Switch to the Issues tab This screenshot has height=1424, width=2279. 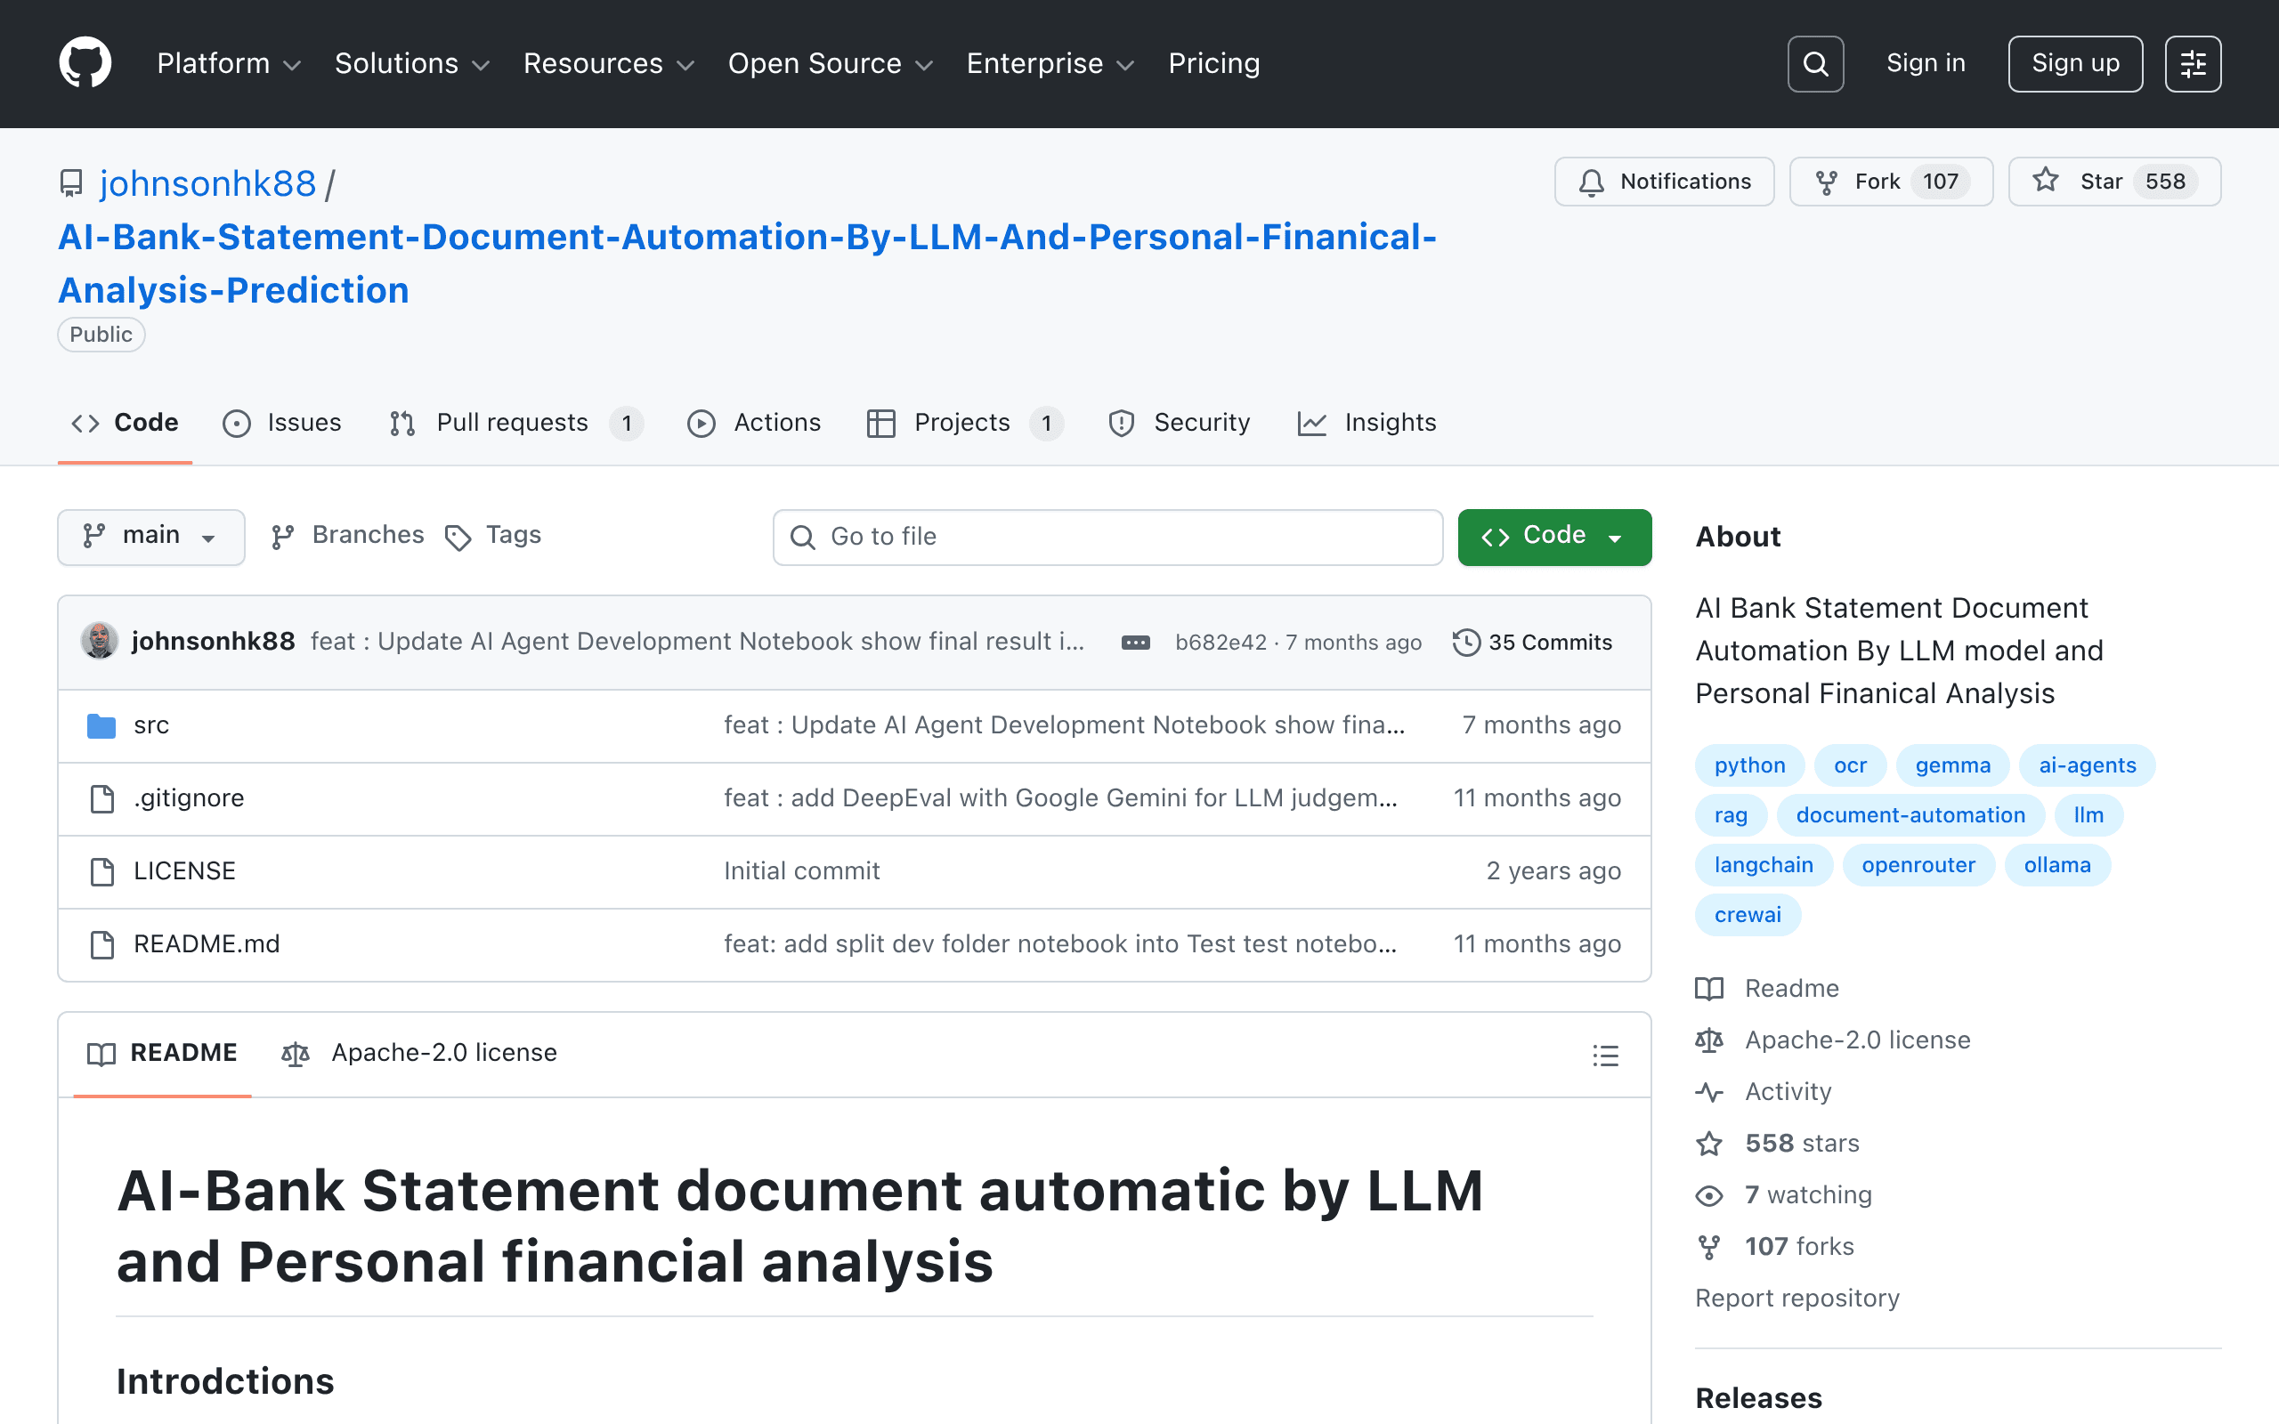282,423
